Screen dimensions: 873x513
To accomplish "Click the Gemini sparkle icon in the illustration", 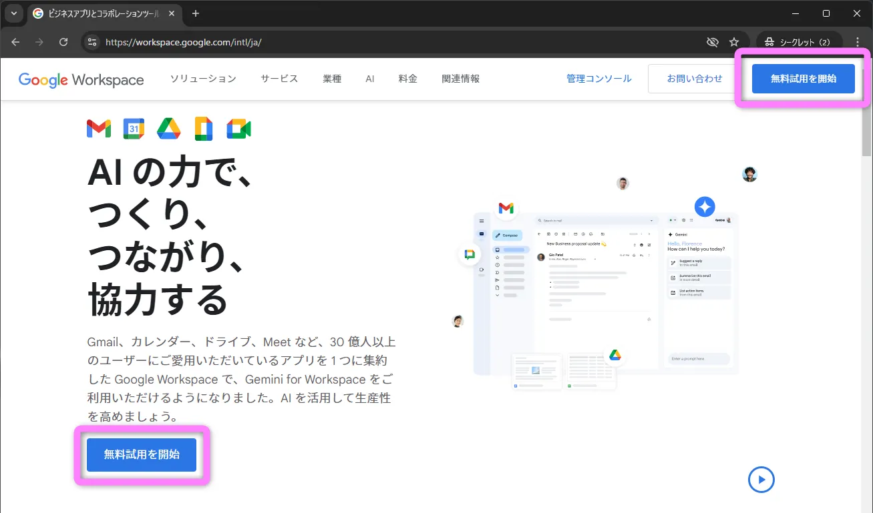I will click(x=705, y=206).
